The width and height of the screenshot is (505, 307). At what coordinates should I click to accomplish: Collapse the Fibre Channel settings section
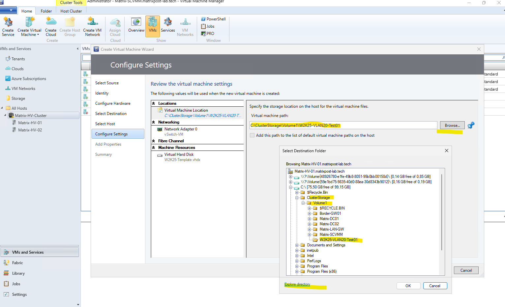(x=154, y=141)
